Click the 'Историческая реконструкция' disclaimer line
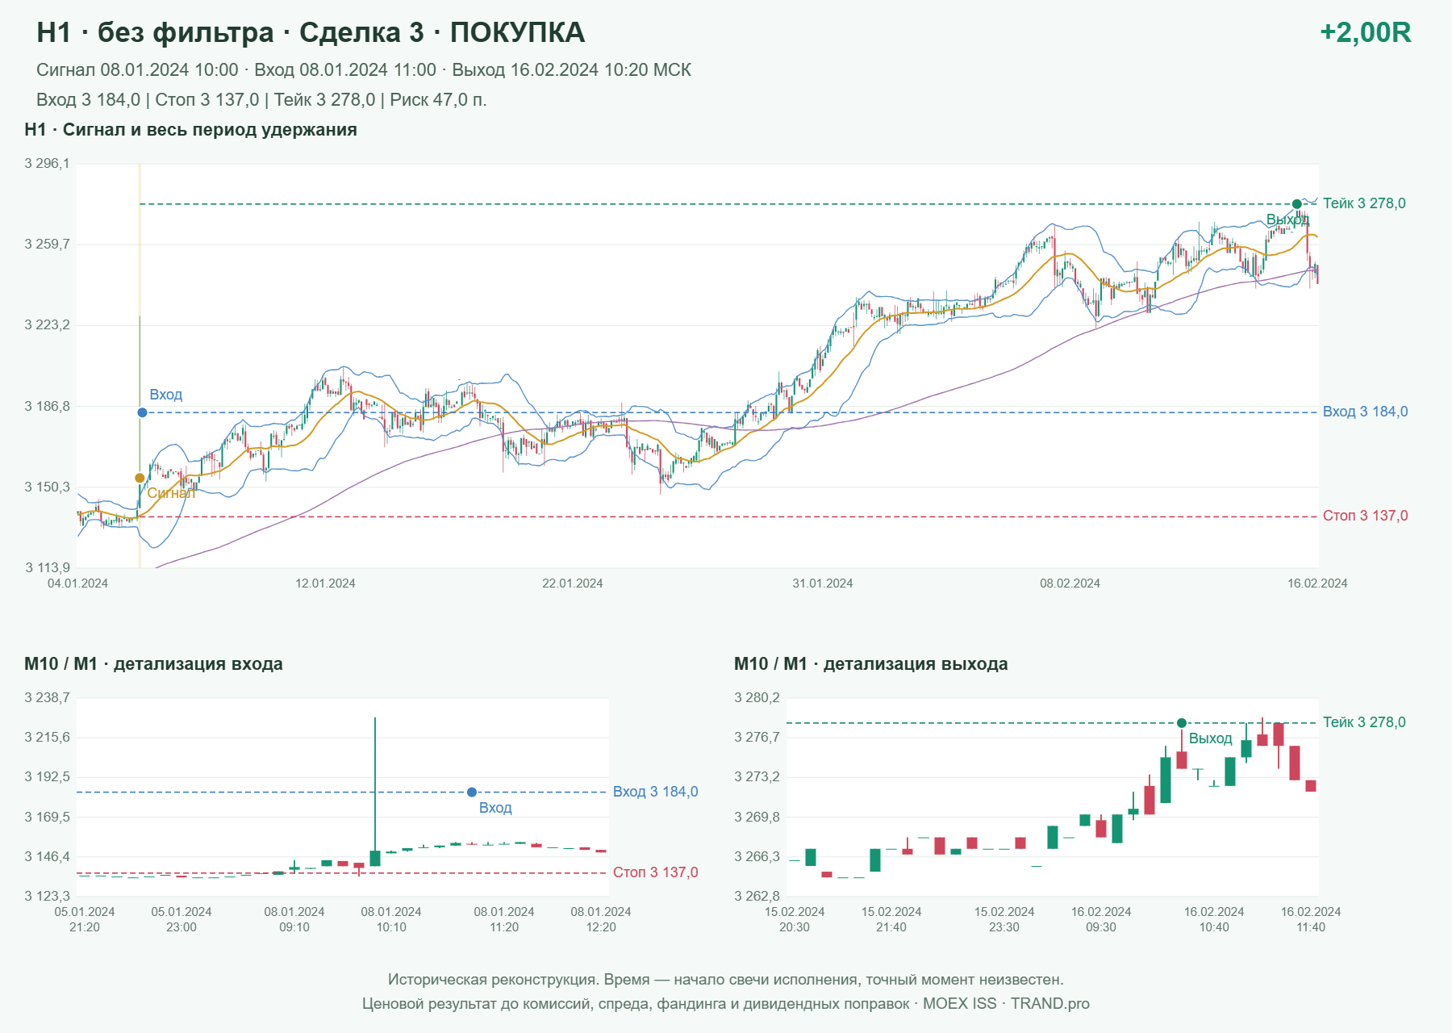1452x1033 pixels. point(726,980)
